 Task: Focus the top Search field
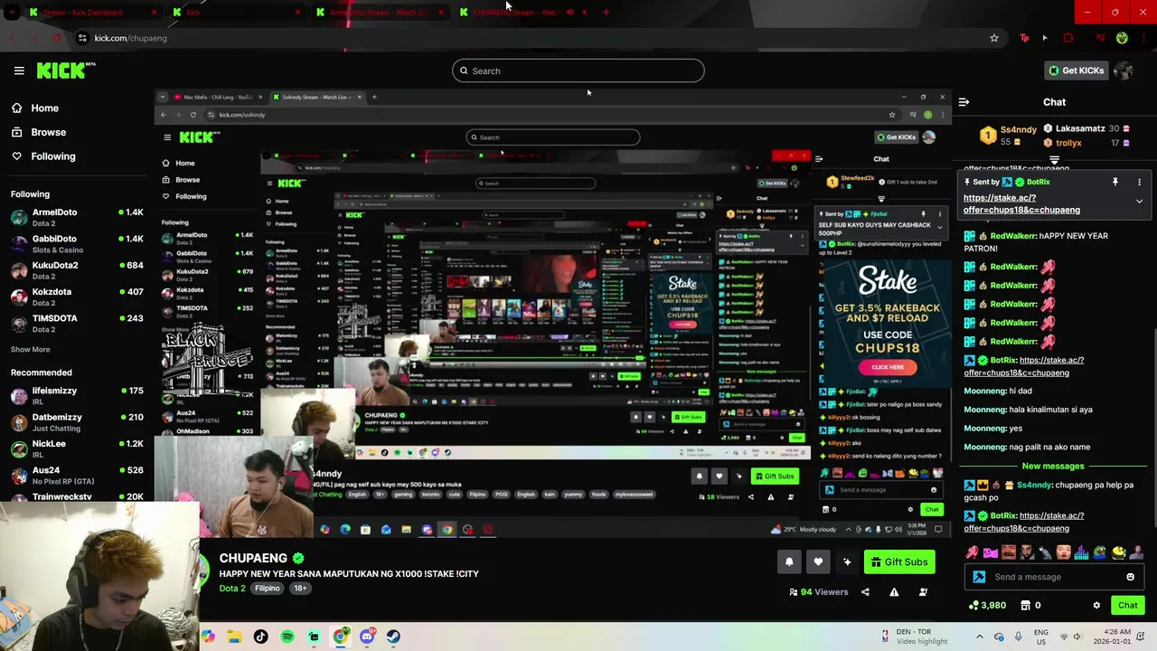(578, 71)
